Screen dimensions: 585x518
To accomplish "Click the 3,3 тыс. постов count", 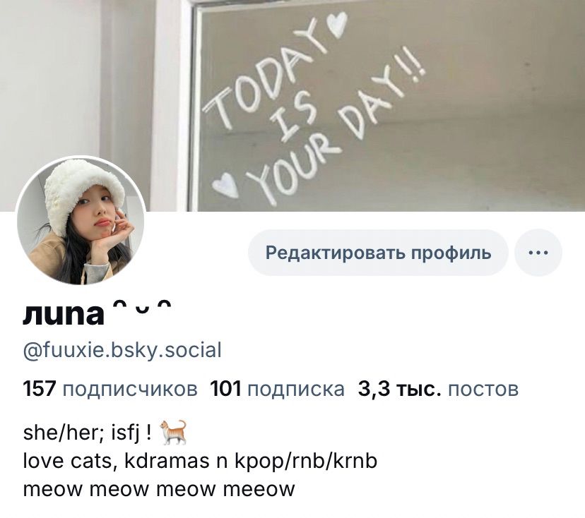I will click(438, 389).
